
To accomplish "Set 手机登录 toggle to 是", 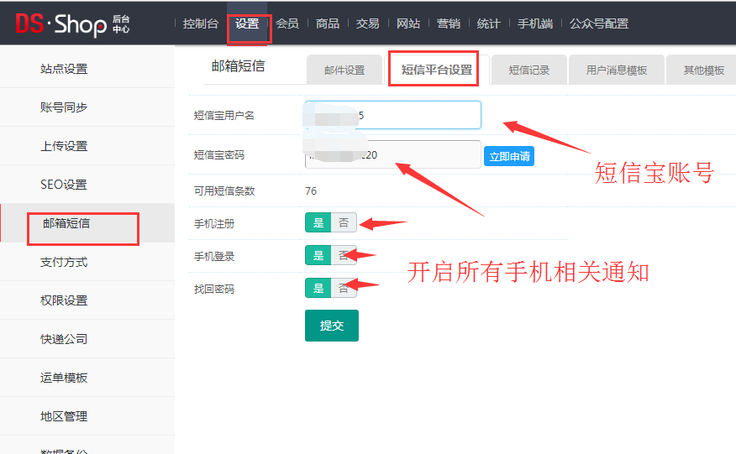I will click(318, 256).
